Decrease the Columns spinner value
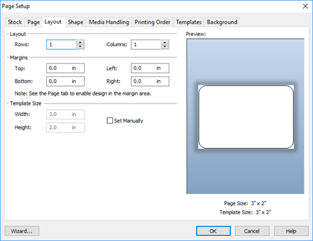Screen dimensions: 313x241 [x=165, y=47]
